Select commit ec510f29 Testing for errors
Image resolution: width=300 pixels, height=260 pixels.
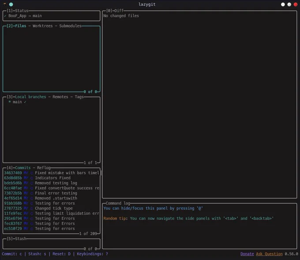[x=52, y=229]
